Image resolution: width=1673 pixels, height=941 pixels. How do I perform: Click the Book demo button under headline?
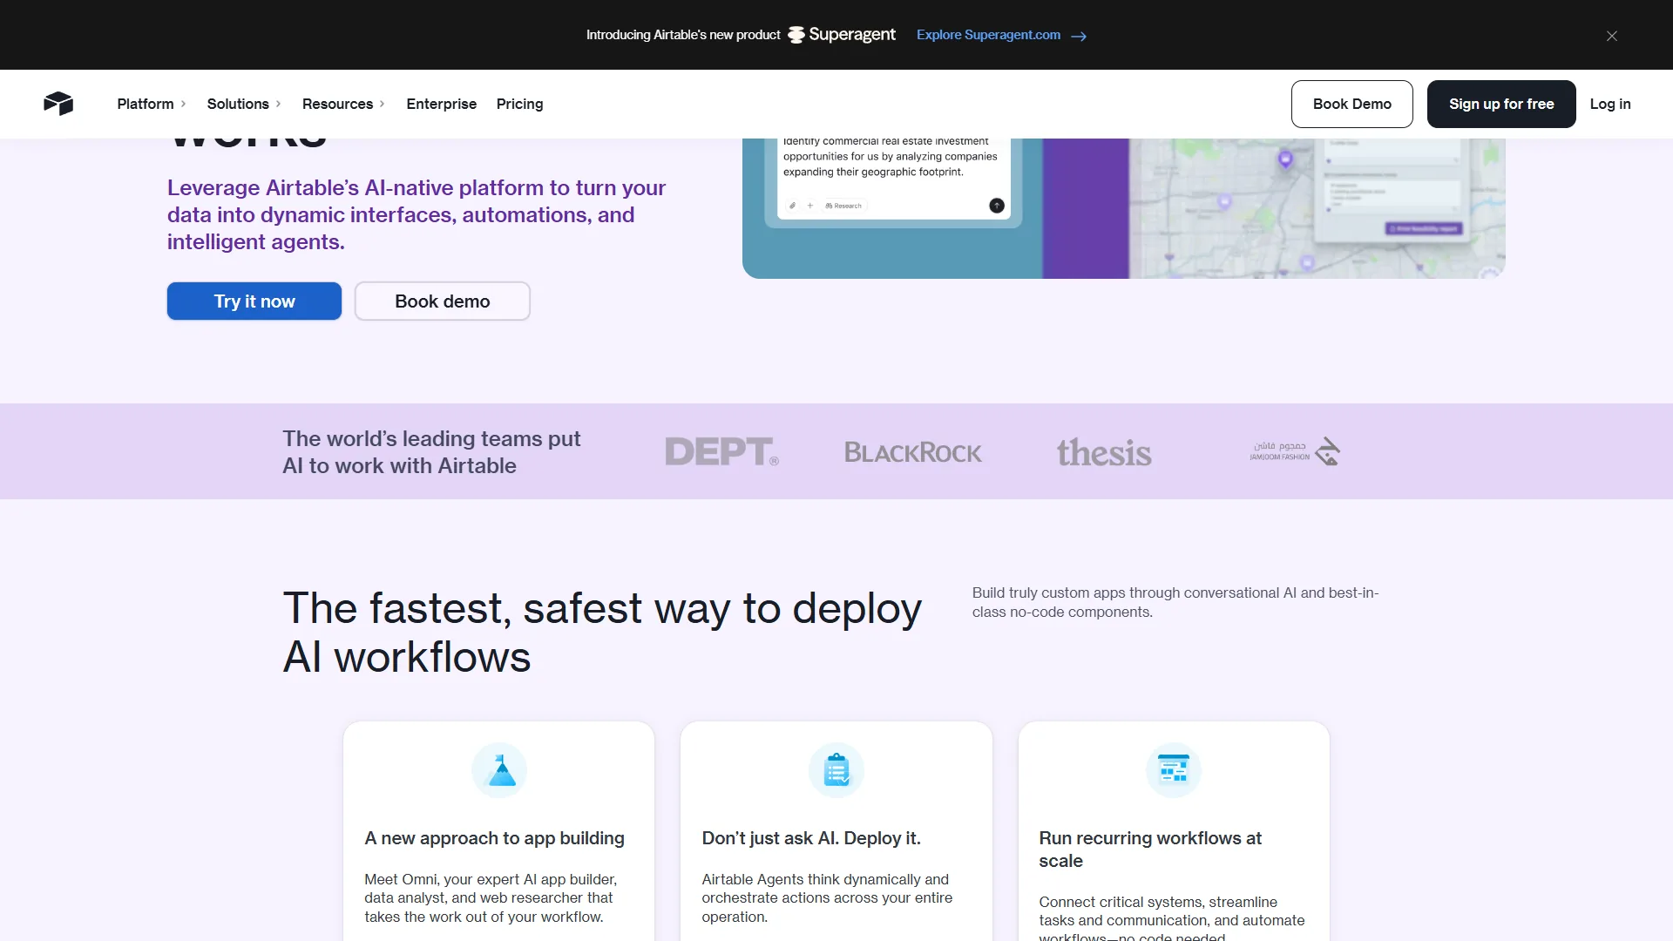(443, 301)
